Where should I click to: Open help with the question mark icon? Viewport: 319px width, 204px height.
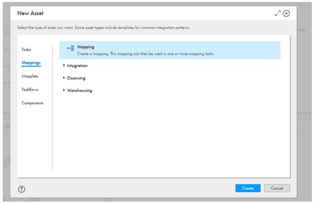[x=22, y=189]
